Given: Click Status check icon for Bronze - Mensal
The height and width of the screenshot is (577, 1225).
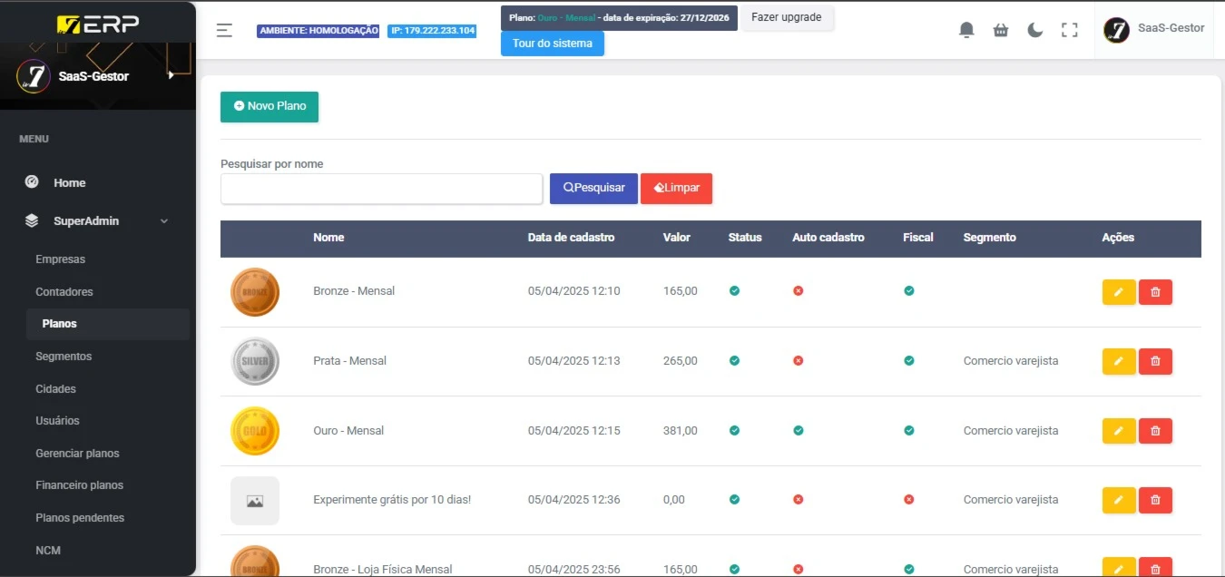Looking at the screenshot, I should pos(734,291).
